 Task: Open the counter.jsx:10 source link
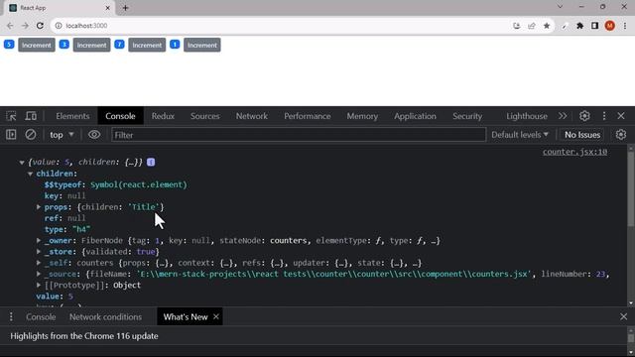(574, 152)
